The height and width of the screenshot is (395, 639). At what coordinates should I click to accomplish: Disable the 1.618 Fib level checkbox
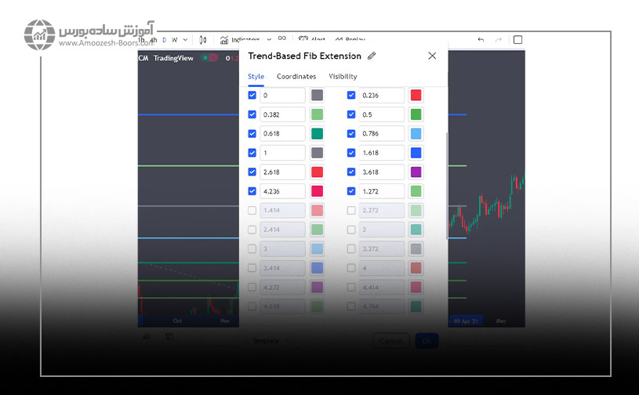tap(351, 153)
